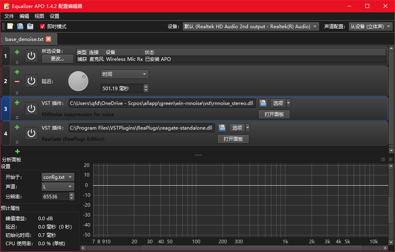The width and height of the screenshot is (395, 252).
Task: Click the Equalizer APO app title icon
Action: click(7, 6)
